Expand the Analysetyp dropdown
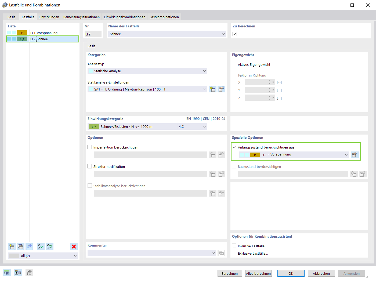Viewport: 376px width, 282px height. pos(204,71)
